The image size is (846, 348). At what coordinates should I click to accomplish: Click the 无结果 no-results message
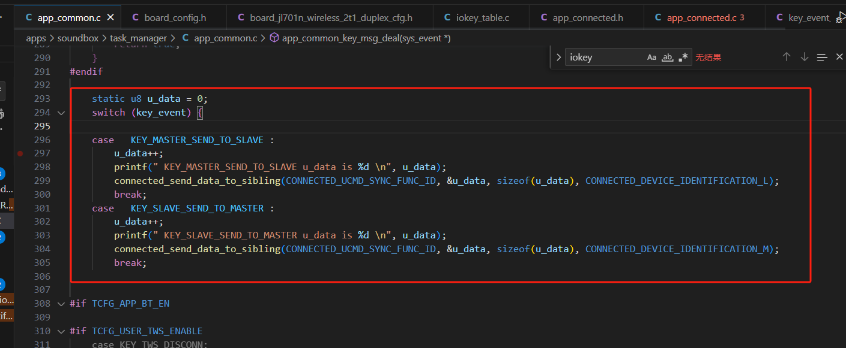pos(709,58)
